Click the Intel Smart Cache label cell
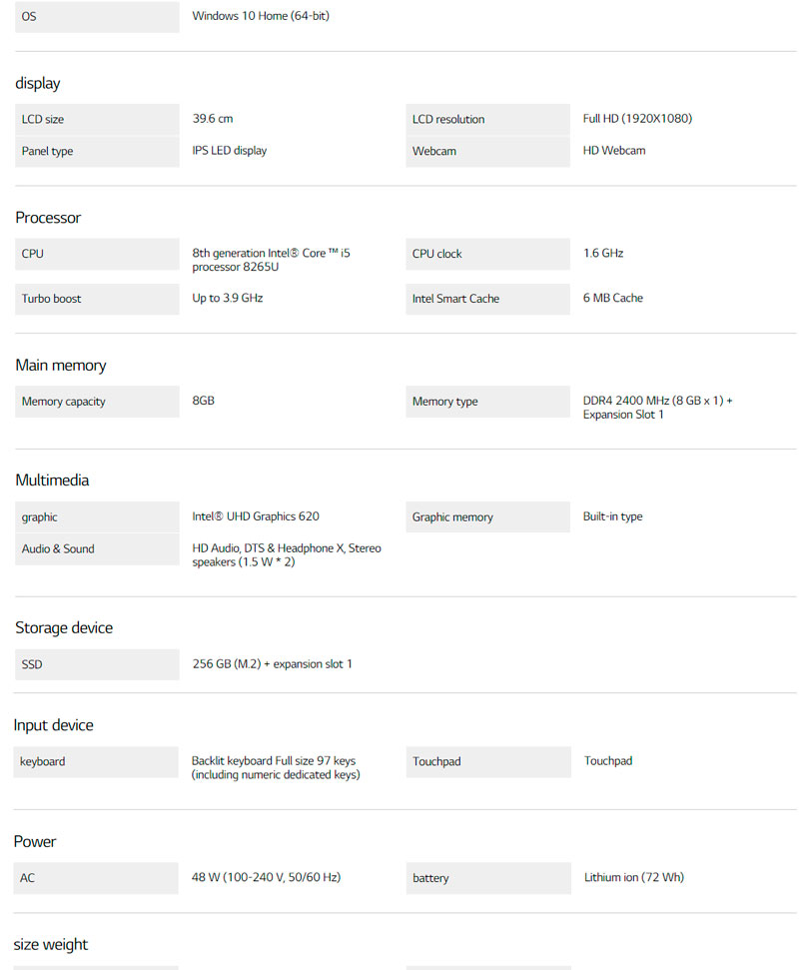Screen dimensions: 799x970 [x=487, y=300]
